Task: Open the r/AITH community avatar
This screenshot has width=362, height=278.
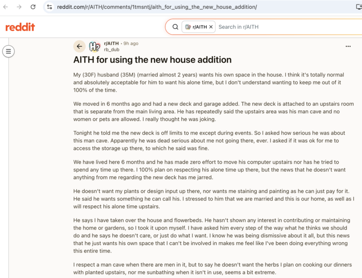Action: [x=95, y=46]
